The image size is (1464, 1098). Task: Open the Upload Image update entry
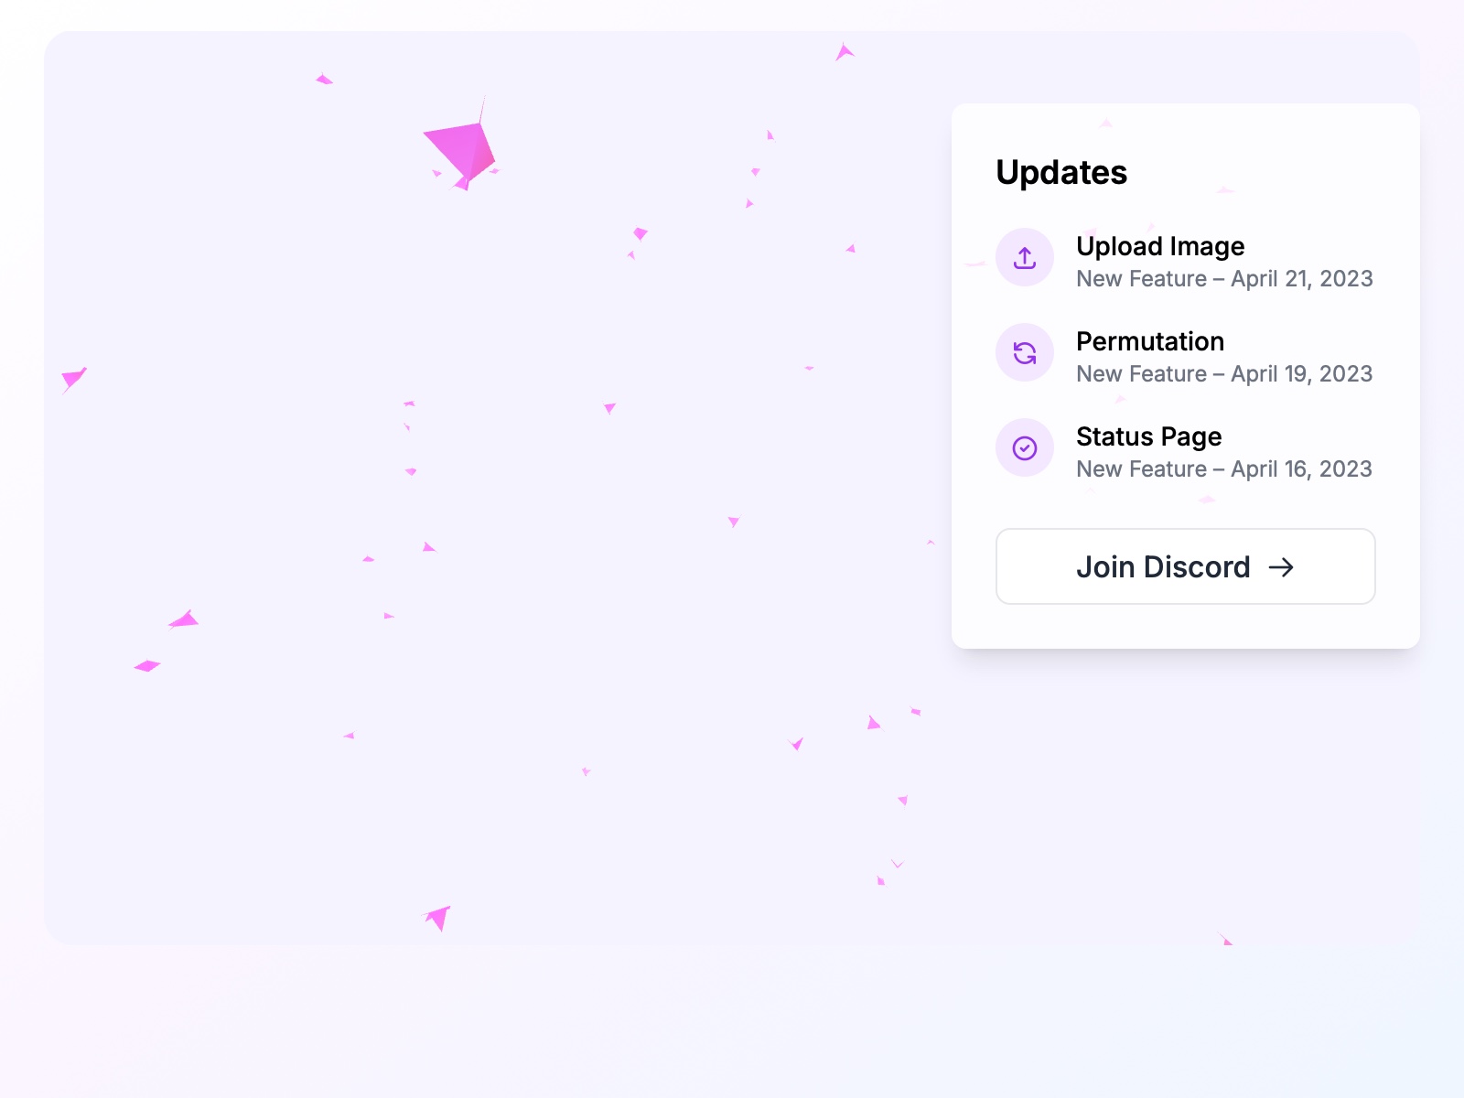click(1160, 247)
